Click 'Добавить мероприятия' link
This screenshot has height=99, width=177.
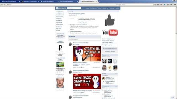[76, 32]
